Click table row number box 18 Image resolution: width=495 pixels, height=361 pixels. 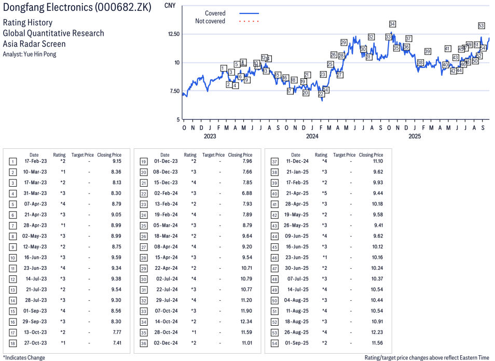tap(12, 343)
